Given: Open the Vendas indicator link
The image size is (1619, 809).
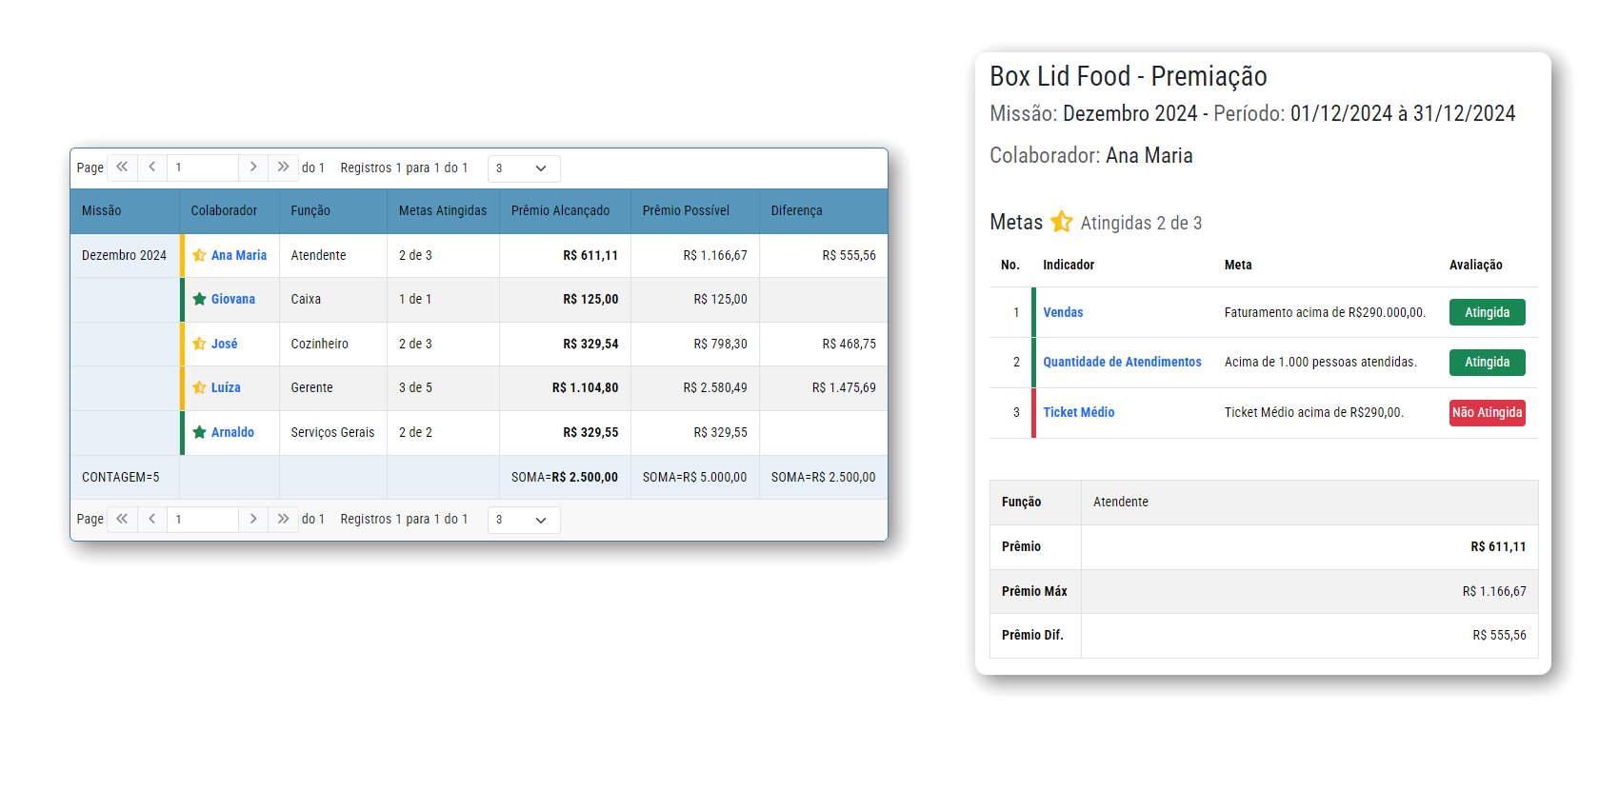Looking at the screenshot, I should (x=1063, y=312).
